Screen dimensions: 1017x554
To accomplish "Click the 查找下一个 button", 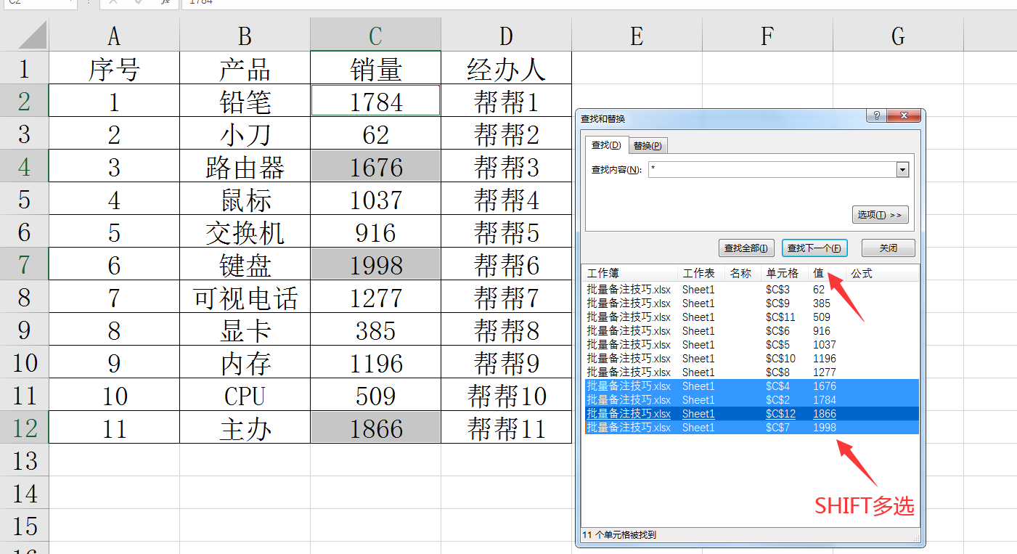I will click(814, 248).
